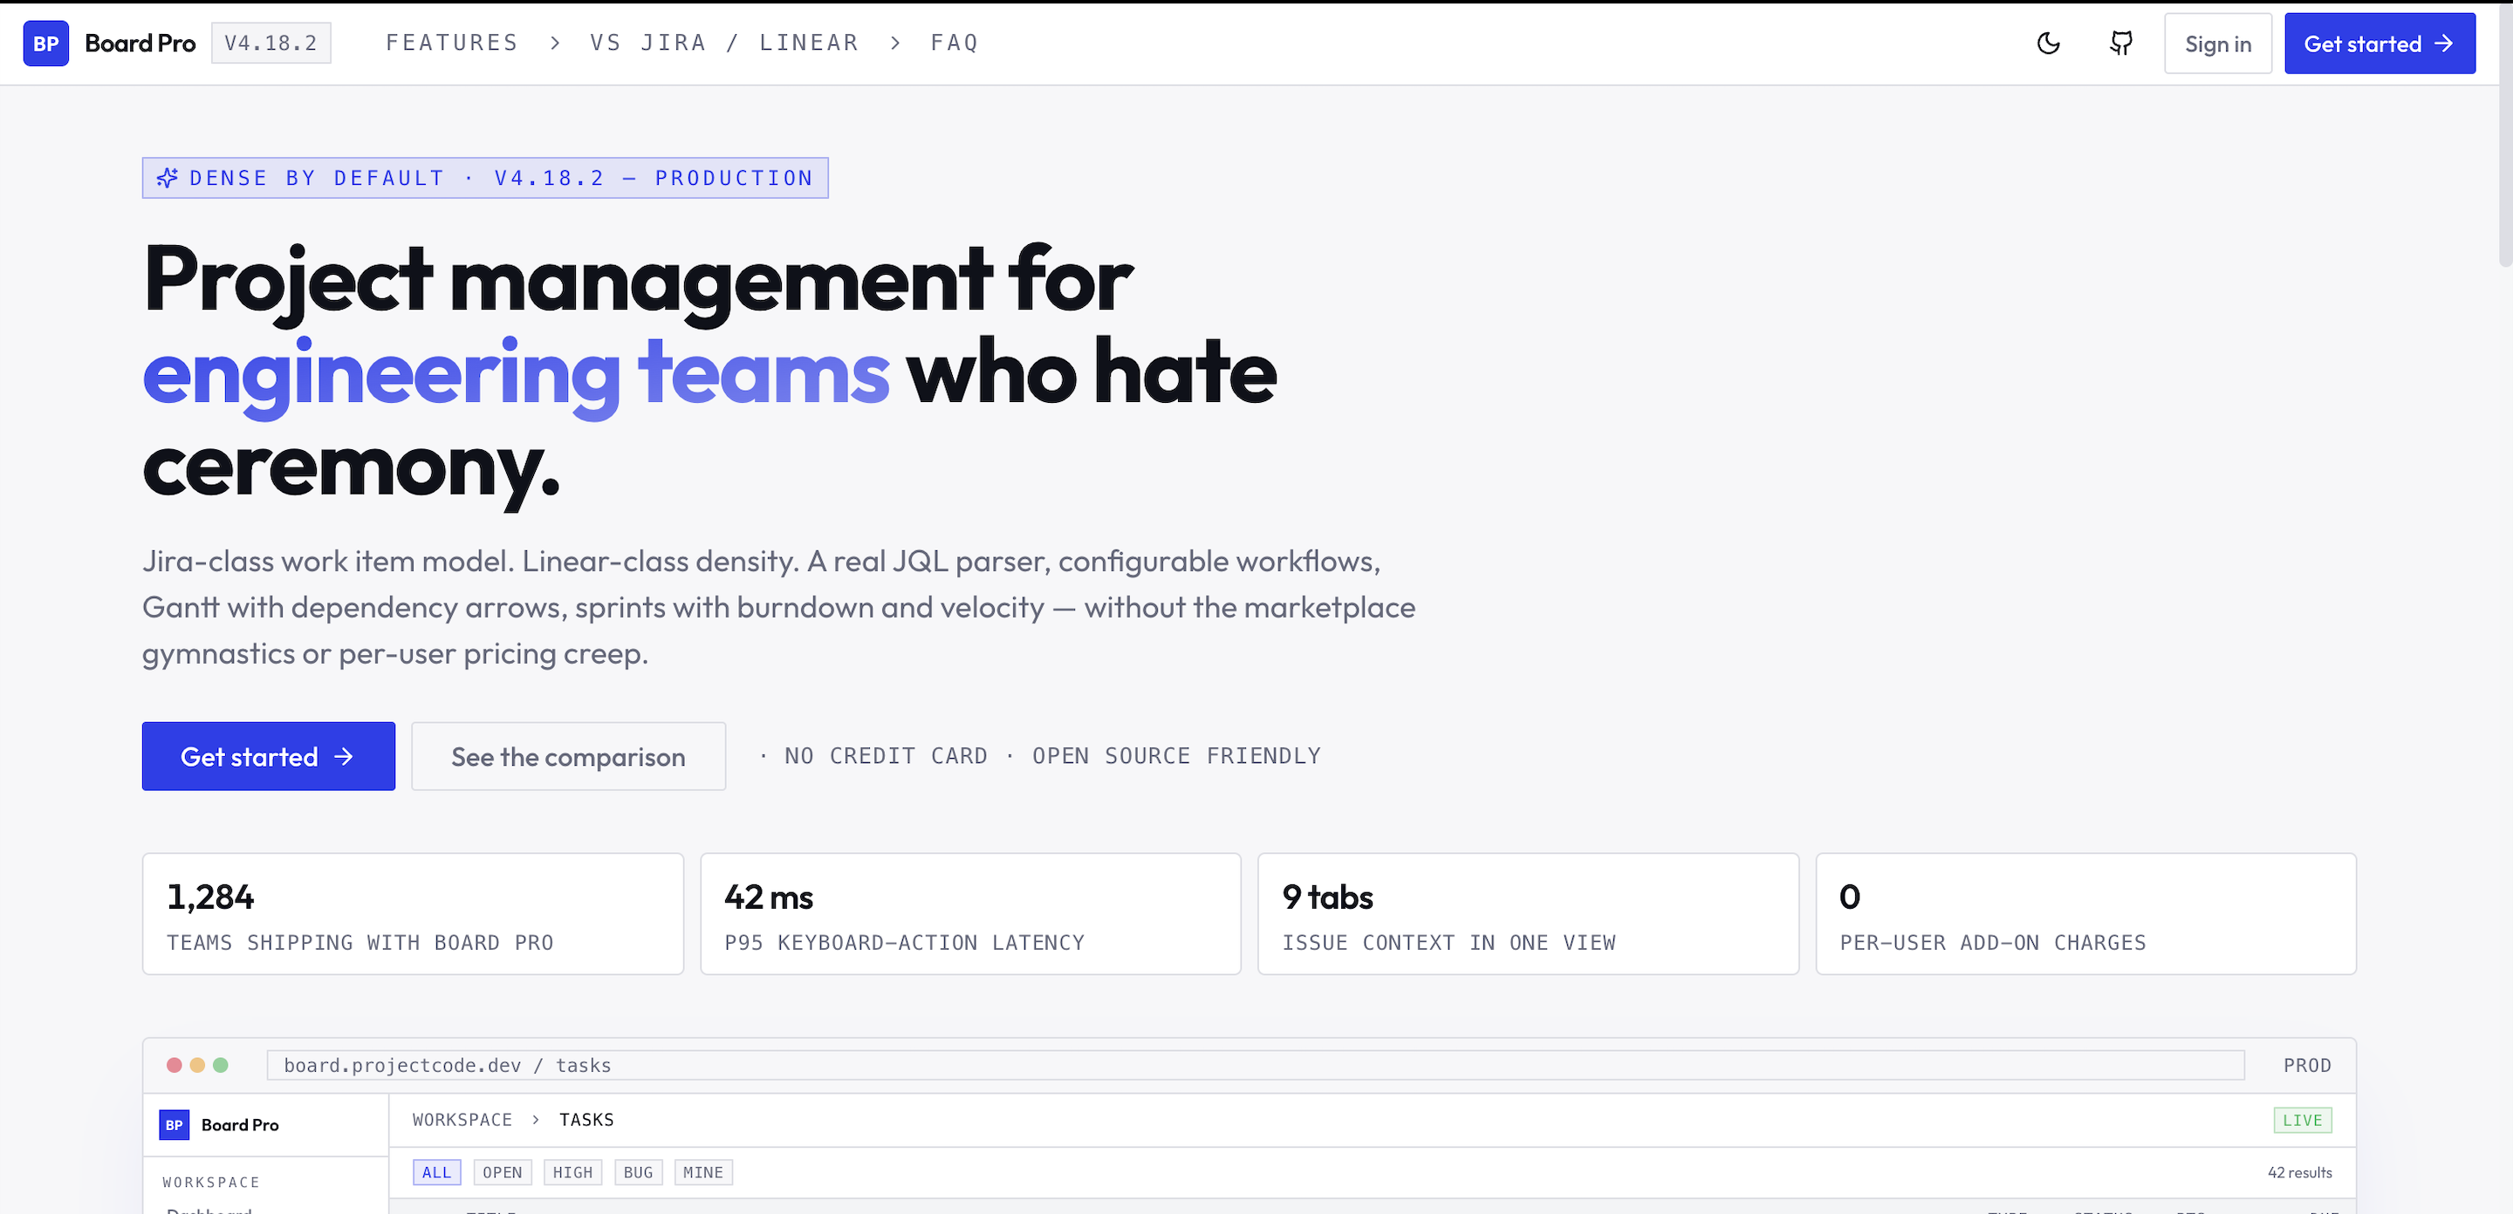
Task: Click the 9 tabs stat card
Action: coord(1528,914)
